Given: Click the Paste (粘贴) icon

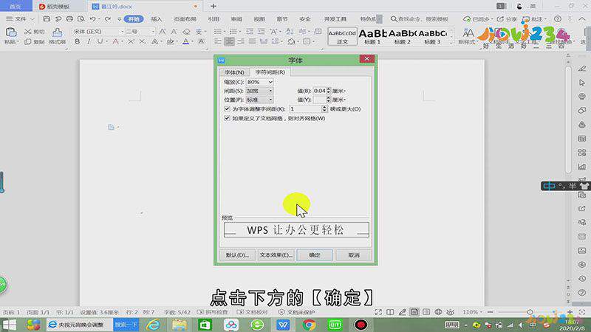Looking at the screenshot, I should click(x=11, y=32).
